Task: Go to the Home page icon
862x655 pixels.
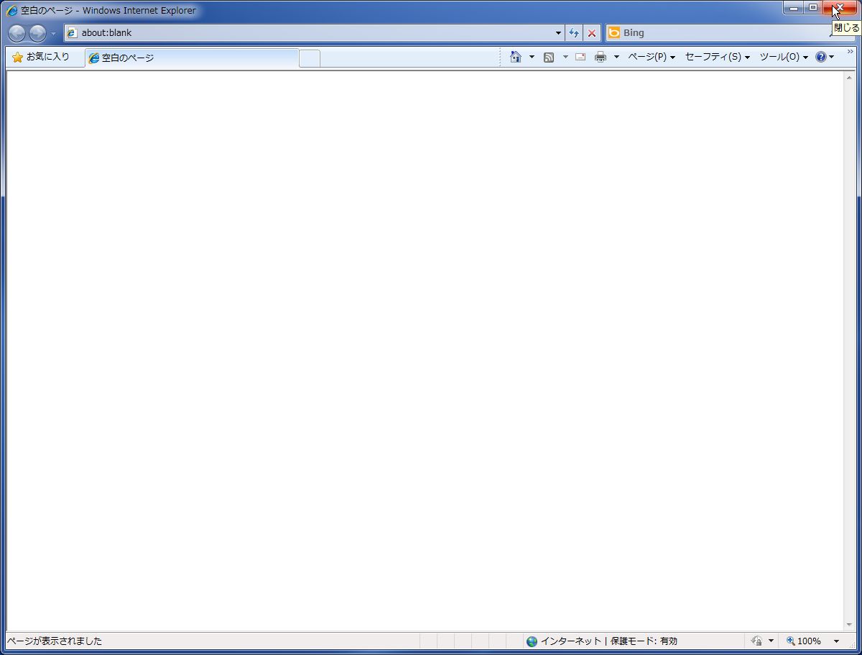Action: (x=515, y=57)
